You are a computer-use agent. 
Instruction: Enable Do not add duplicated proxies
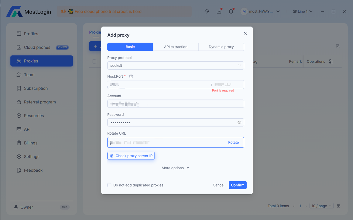click(x=109, y=185)
